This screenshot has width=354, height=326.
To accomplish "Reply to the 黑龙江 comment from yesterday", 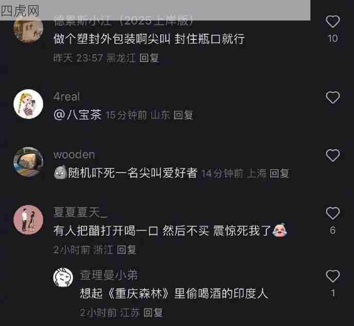I will point(149,58).
